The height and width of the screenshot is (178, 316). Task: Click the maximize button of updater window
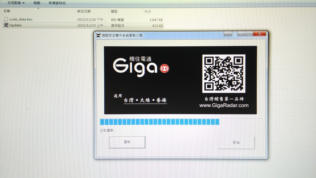(x=249, y=34)
